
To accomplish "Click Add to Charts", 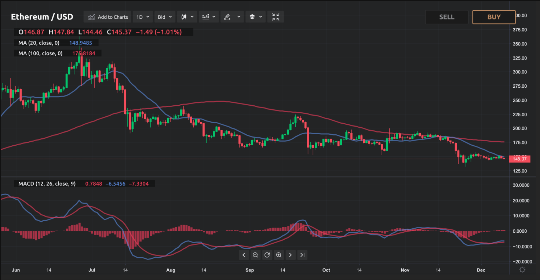I will [x=107, y=17].
